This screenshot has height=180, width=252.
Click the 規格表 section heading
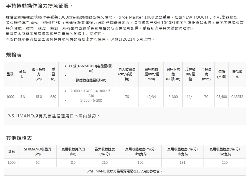tap(14, 55)
